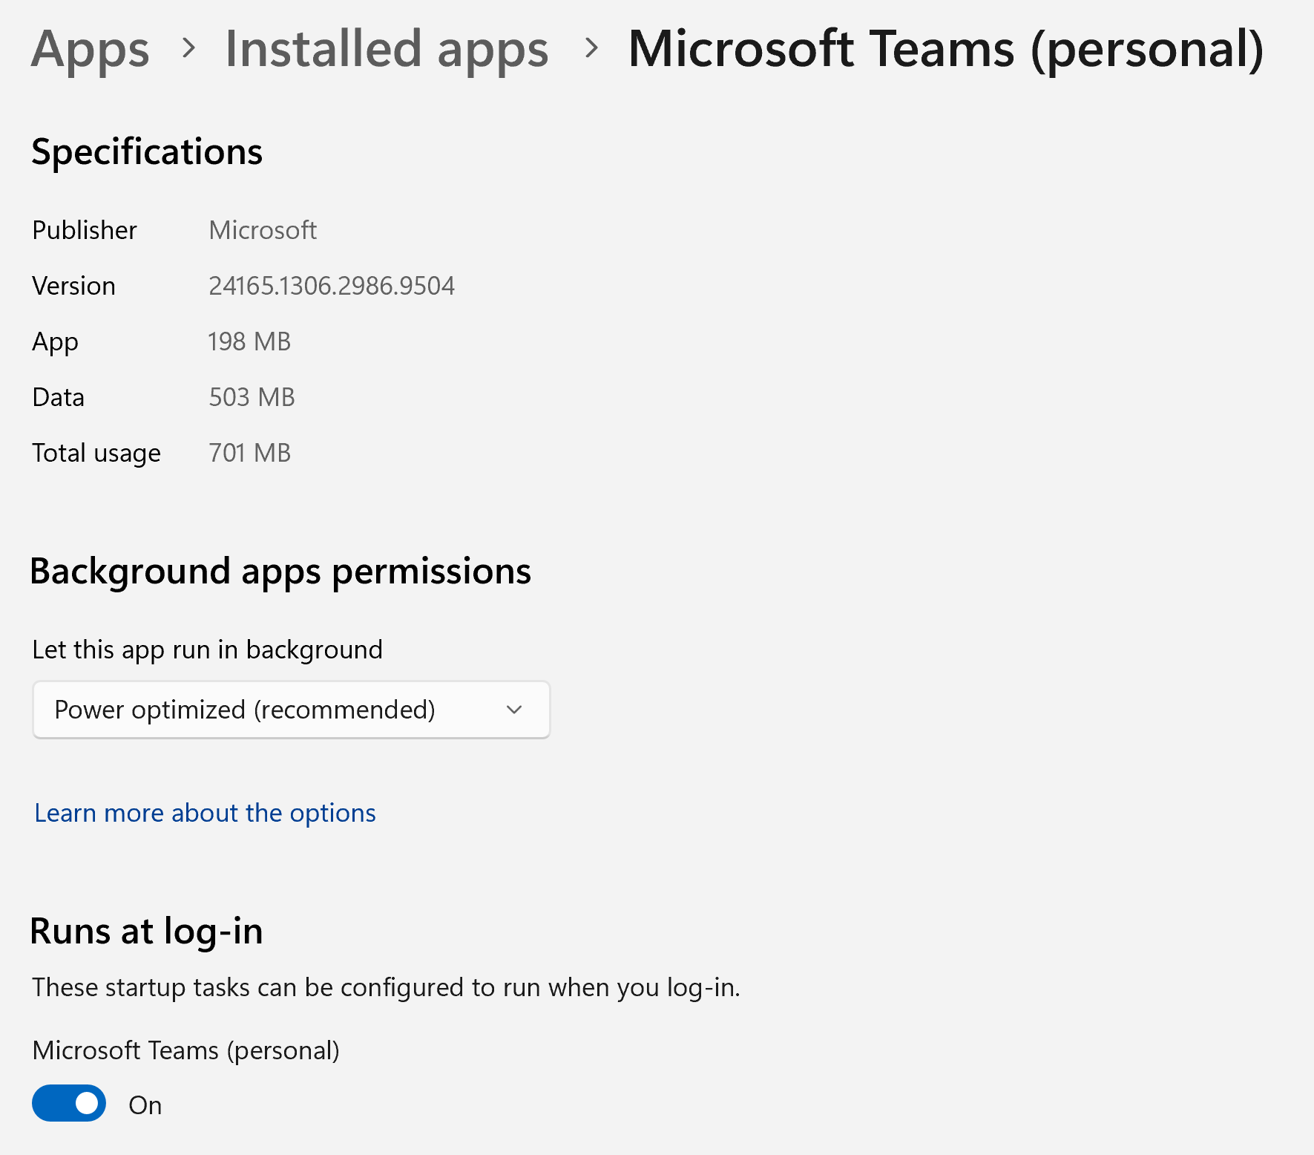Click the Publisher label
The height and width of the screenshot is (1155, 1314).
pos(85,230)
